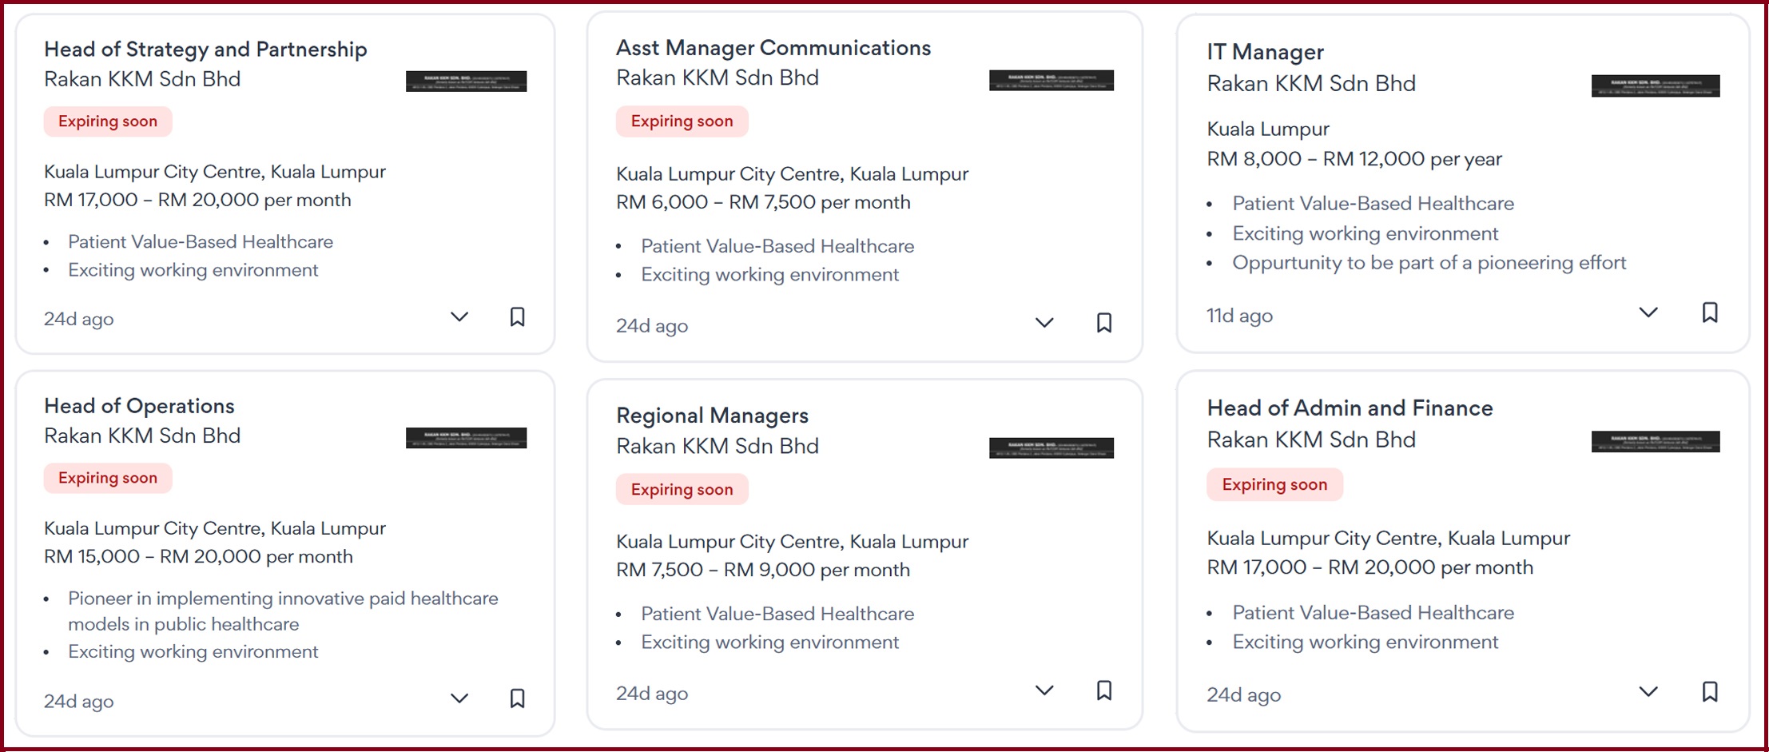Click Rakan KKM Sdn Bhd under Head of Operations
This screenshot has height=752, width=1769.
click(x=142, y=436)
